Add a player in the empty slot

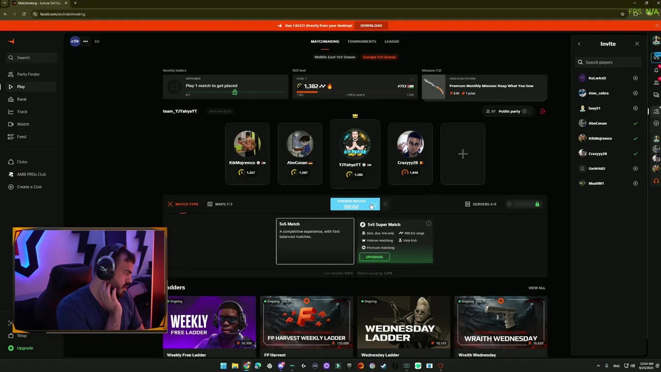463,154
